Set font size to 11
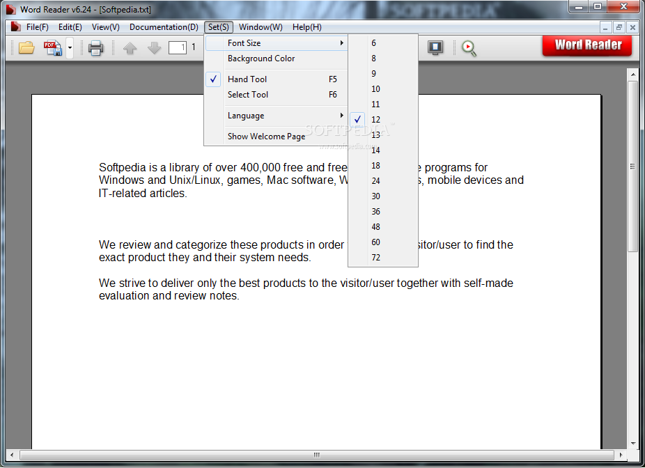The width and height of the screenshot is (645, 468). [383, 104]
